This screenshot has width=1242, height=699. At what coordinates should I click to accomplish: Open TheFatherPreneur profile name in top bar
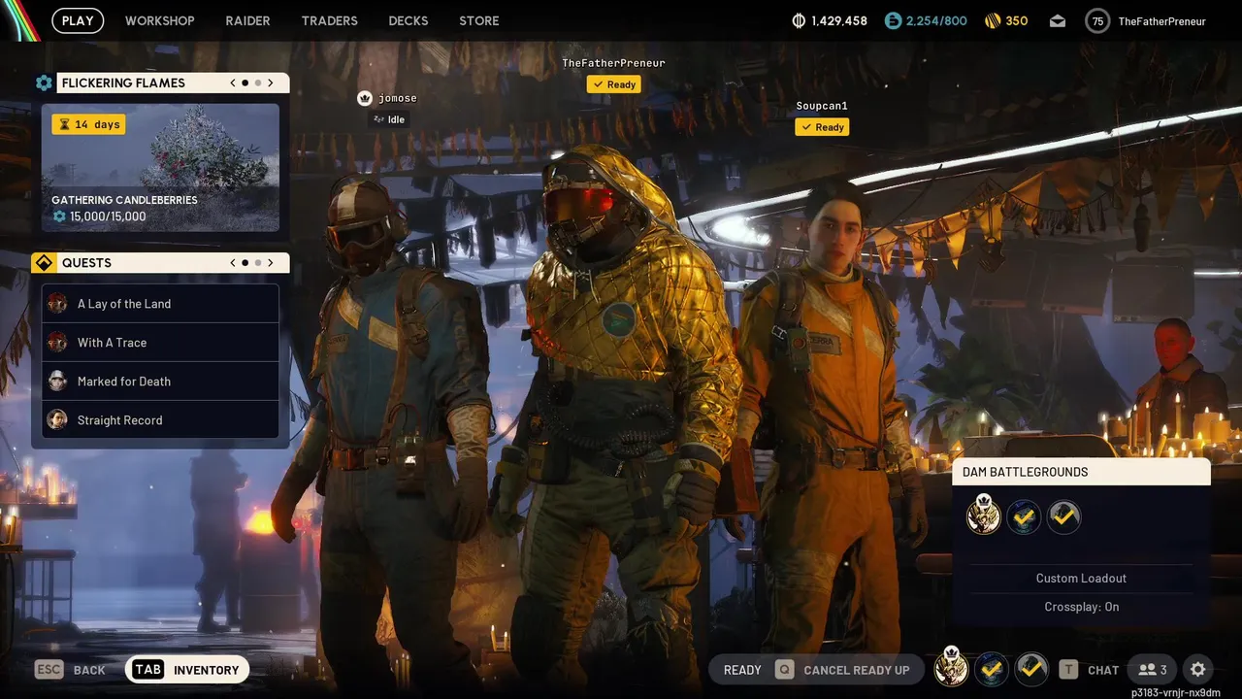1161,21
